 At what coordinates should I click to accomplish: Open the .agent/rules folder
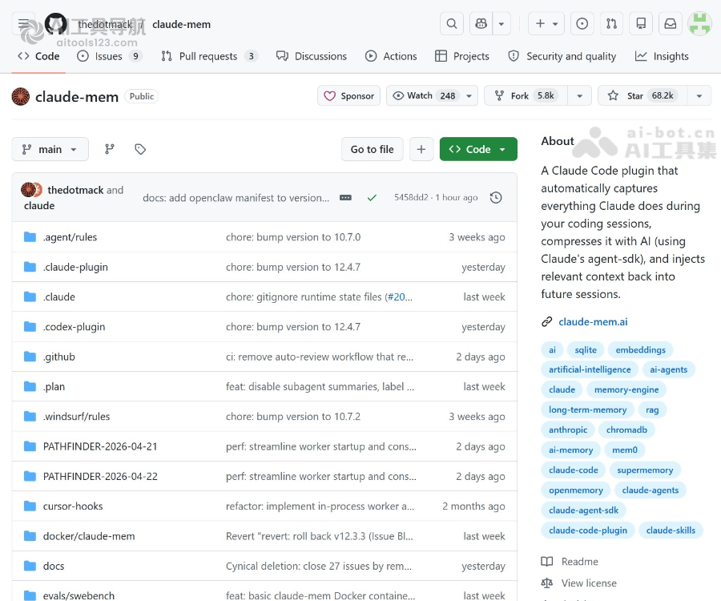tap(70, 237)
